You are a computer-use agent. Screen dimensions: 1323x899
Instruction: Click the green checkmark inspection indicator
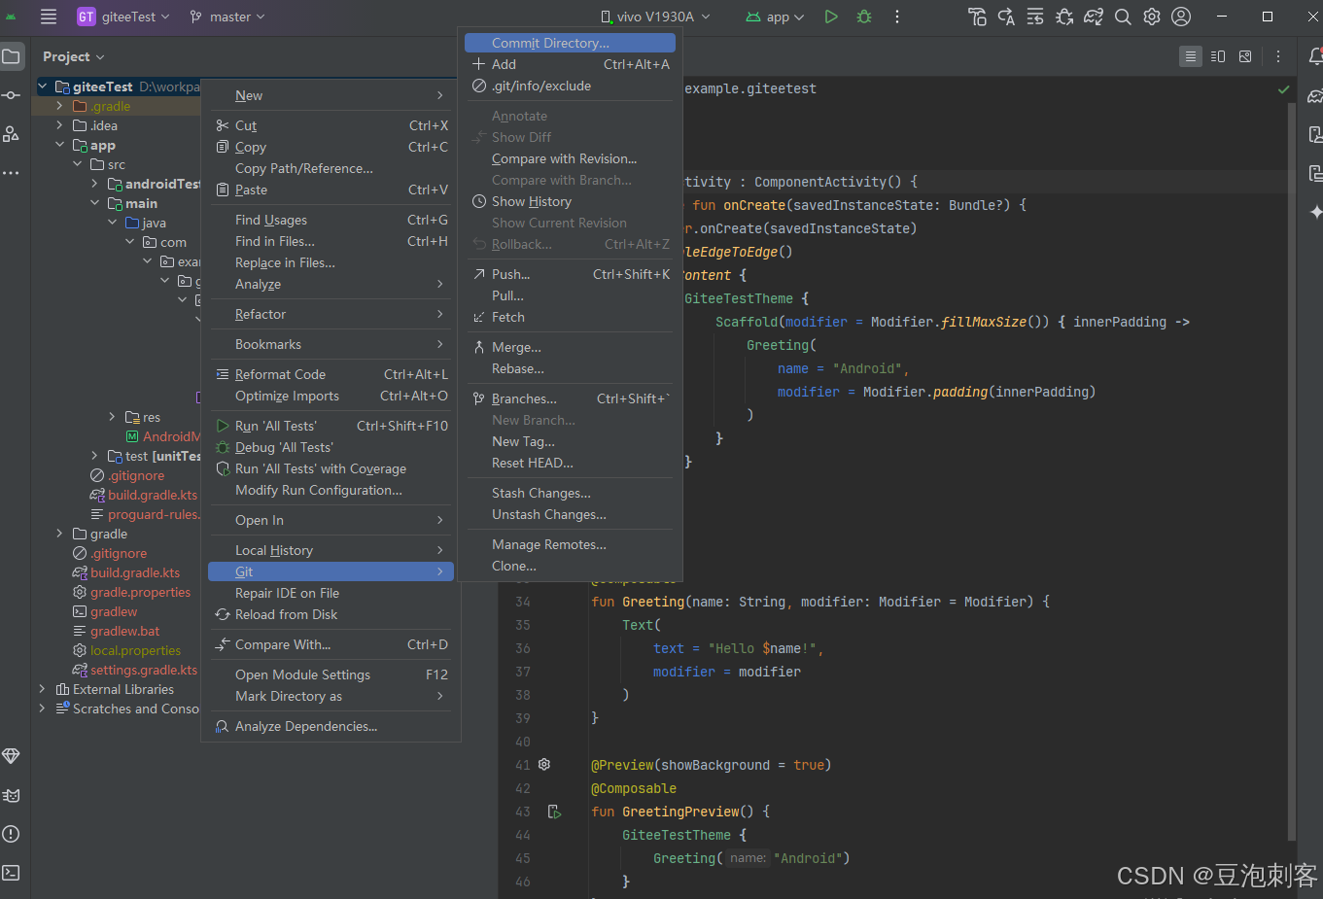[1283, 87]
